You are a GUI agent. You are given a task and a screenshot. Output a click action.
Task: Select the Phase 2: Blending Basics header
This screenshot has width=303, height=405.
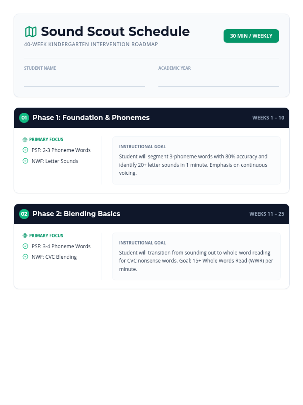[x=76, y=214]
